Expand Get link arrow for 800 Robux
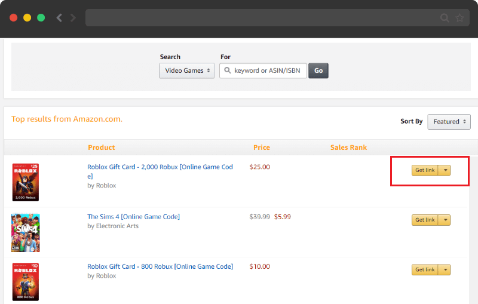The width and height of the screenshot is (478, 304). pos(445,269)
